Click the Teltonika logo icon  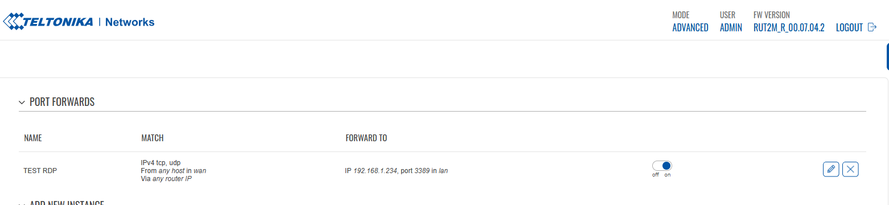(13, 22)
